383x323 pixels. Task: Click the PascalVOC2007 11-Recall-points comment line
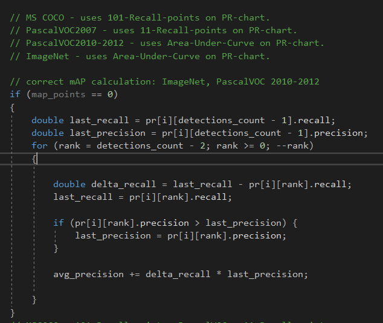pos(153,31)
